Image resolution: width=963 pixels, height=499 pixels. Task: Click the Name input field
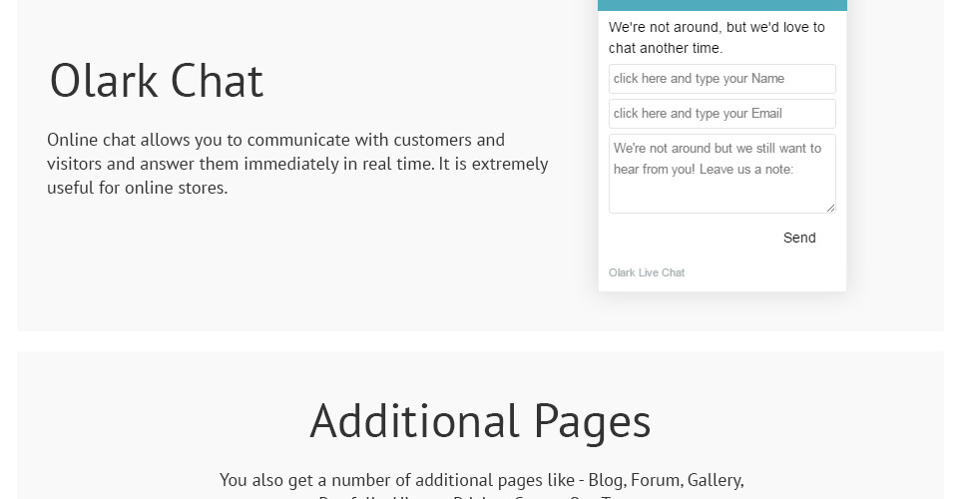pos(722,79)
